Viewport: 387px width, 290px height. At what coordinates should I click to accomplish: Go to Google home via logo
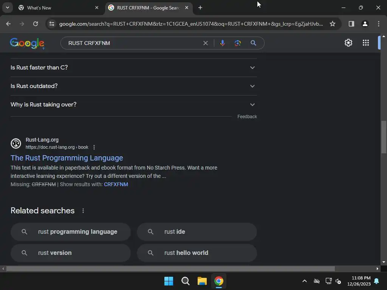coord(27,43)
